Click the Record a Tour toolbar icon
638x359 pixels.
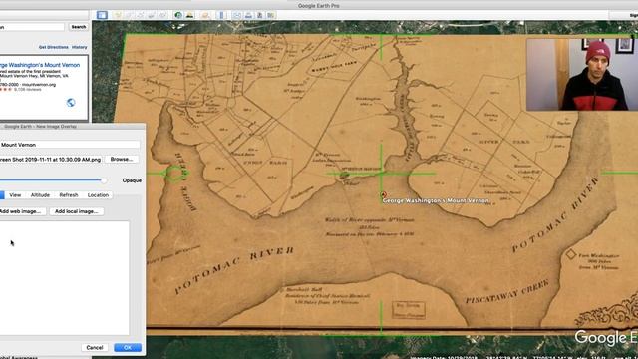pos(162,15)
